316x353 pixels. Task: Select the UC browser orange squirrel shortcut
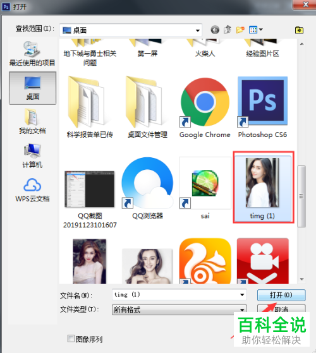[205, 261]
